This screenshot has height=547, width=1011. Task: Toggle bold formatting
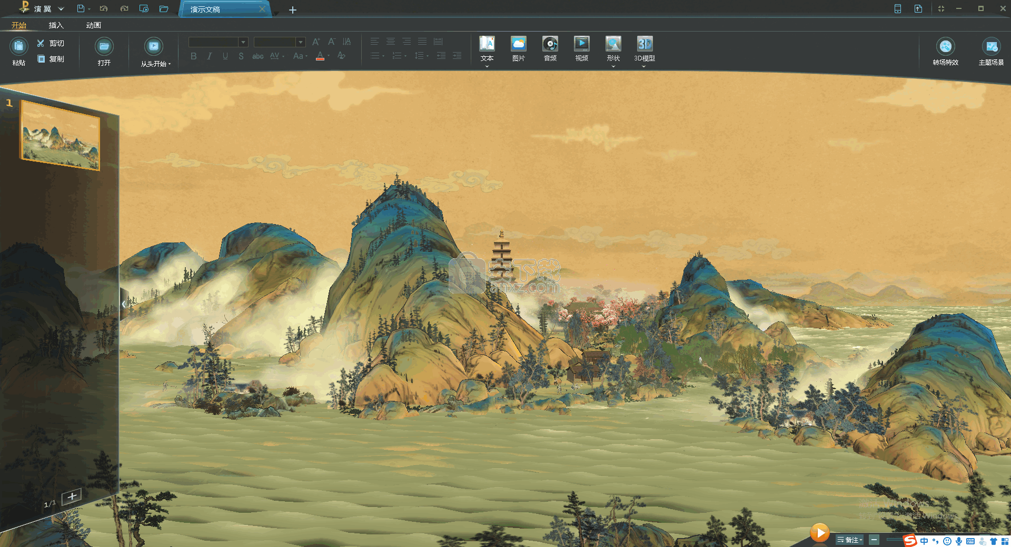coord(194,56)
